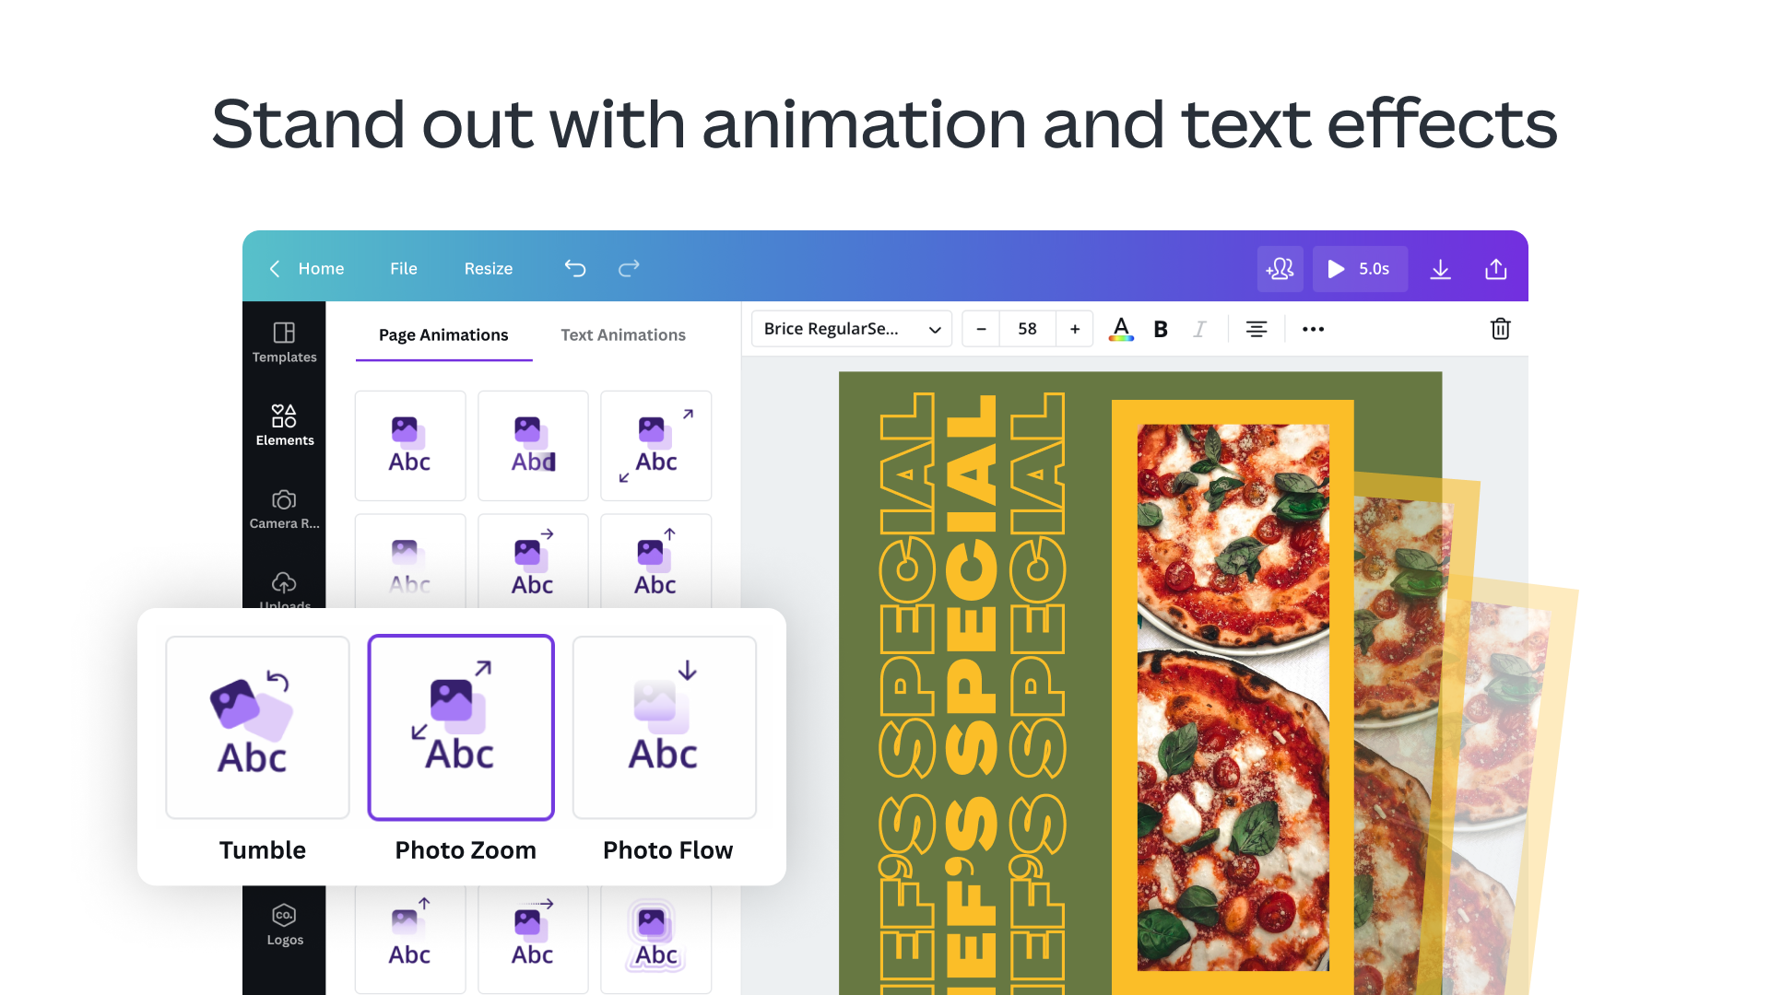Open the File menu

pos(404,268)
